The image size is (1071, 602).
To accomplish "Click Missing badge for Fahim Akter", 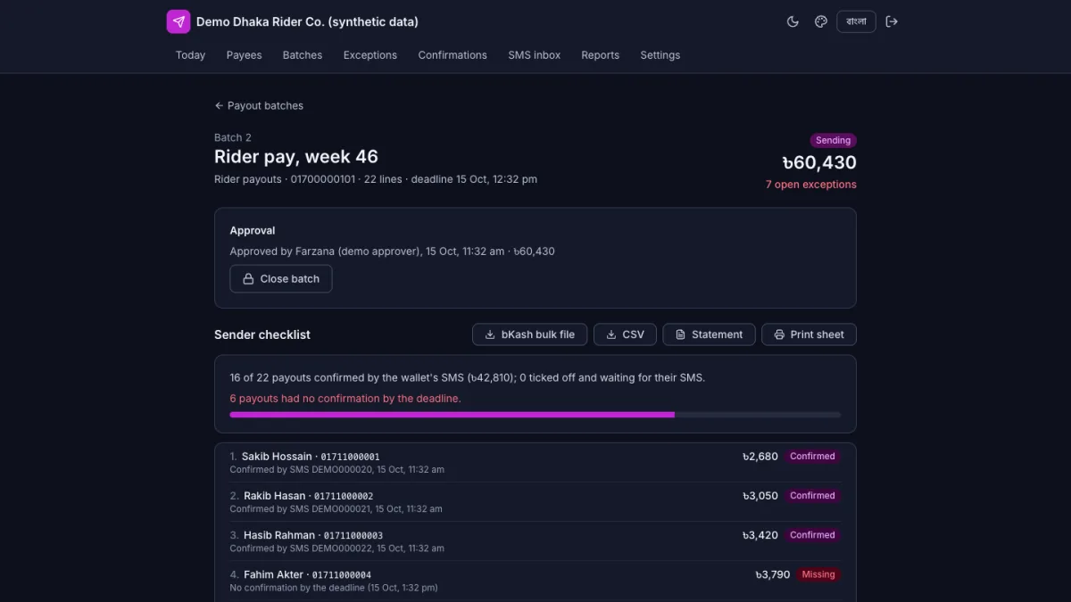I will 818,574.
